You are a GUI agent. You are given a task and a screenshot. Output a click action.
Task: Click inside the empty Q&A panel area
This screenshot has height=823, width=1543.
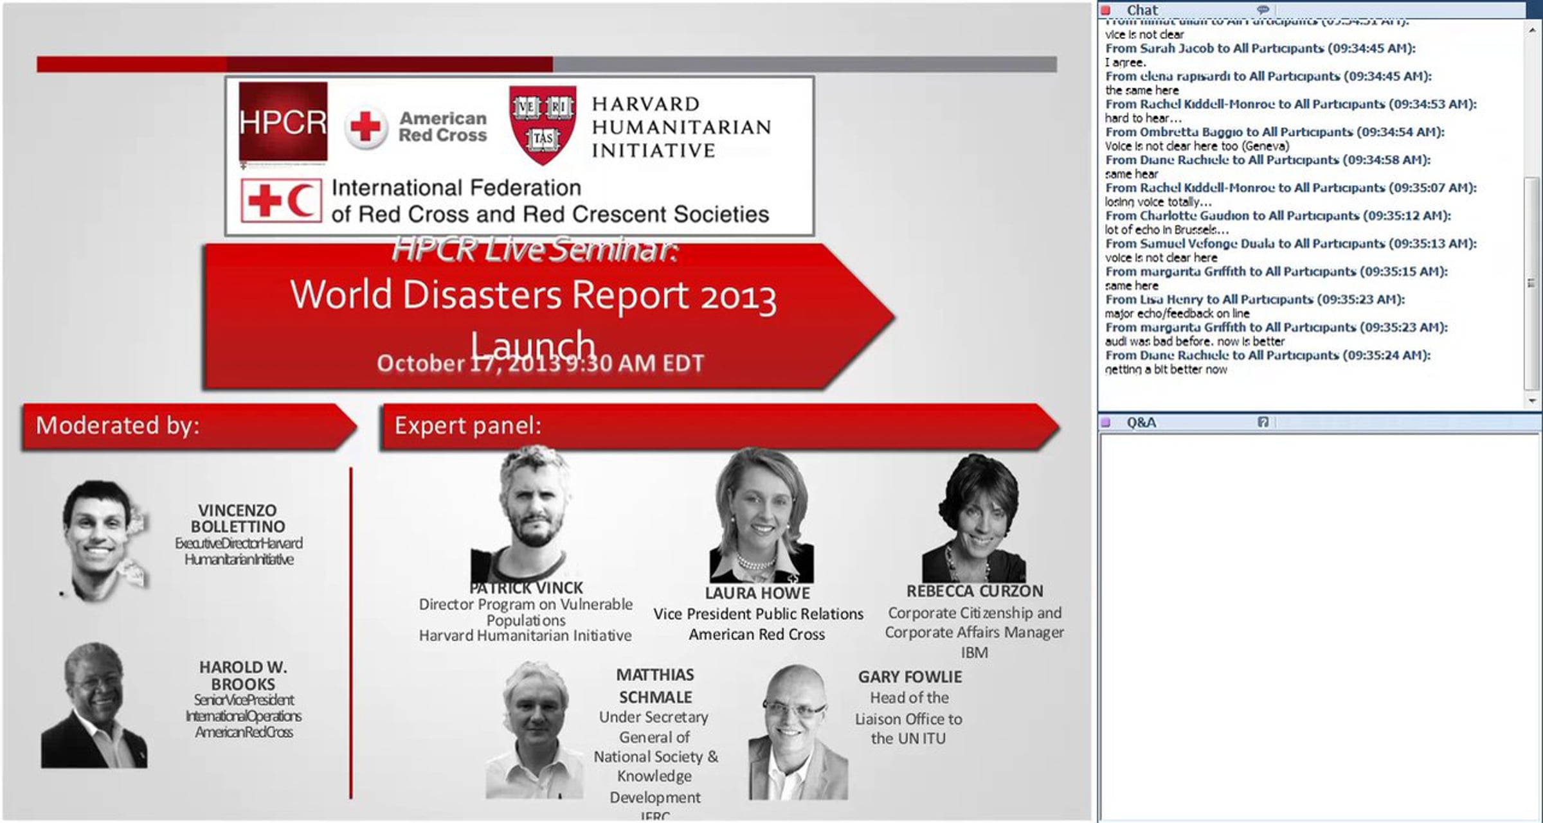[1318, 626]
